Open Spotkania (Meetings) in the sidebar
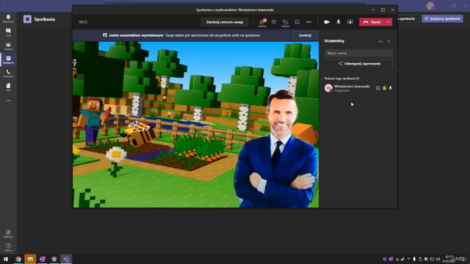470x264 pixels. click(x=8, y=60)
